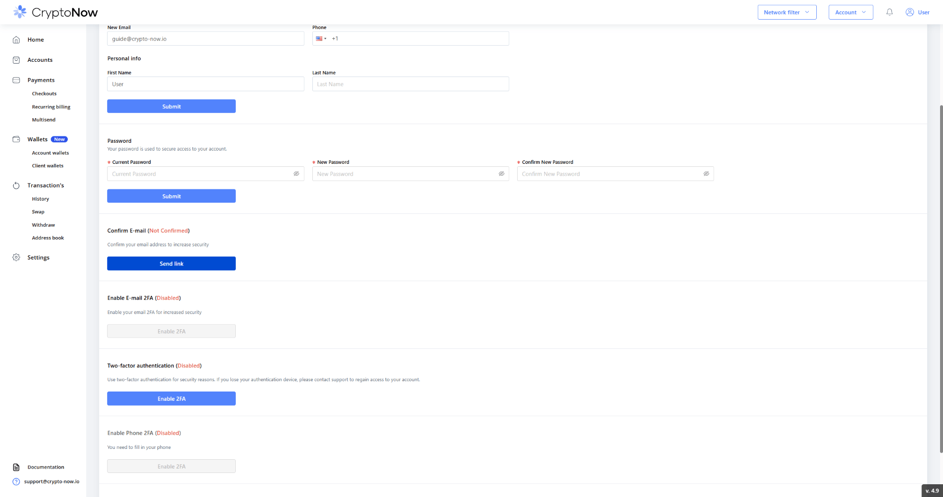943x497 pixels.
Task: Enable 2FA under Two-factor authentication
Action: (x=171, y=399)
